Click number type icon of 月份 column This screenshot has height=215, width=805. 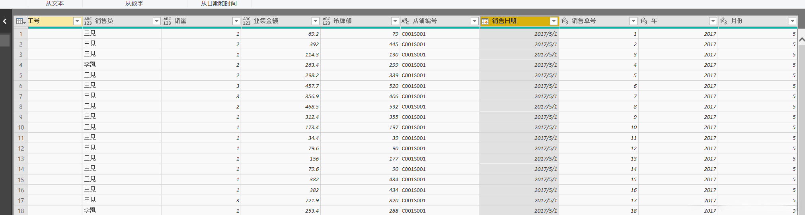click(x=723, y=21)
